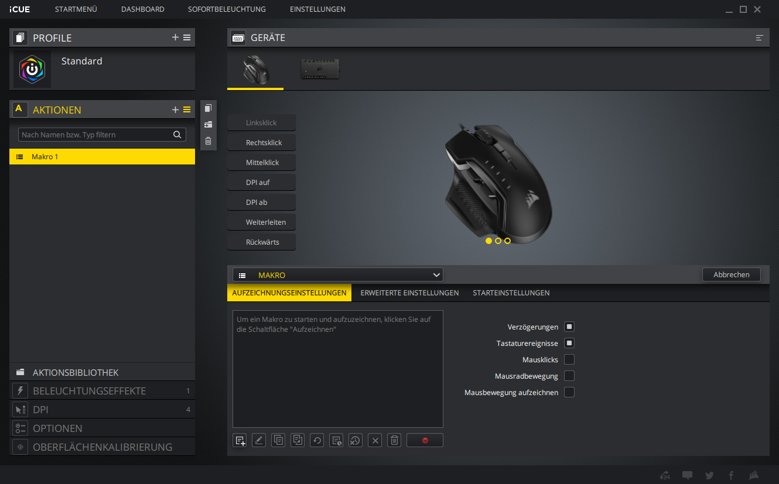Click the trash icon beside Aktionen panel
The image size is (779, 484).
pyautogui.click(x=208, y=141)
